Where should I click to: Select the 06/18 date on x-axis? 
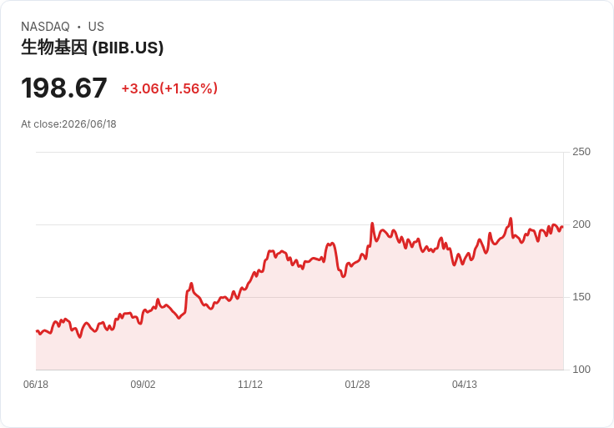[36, 385]
